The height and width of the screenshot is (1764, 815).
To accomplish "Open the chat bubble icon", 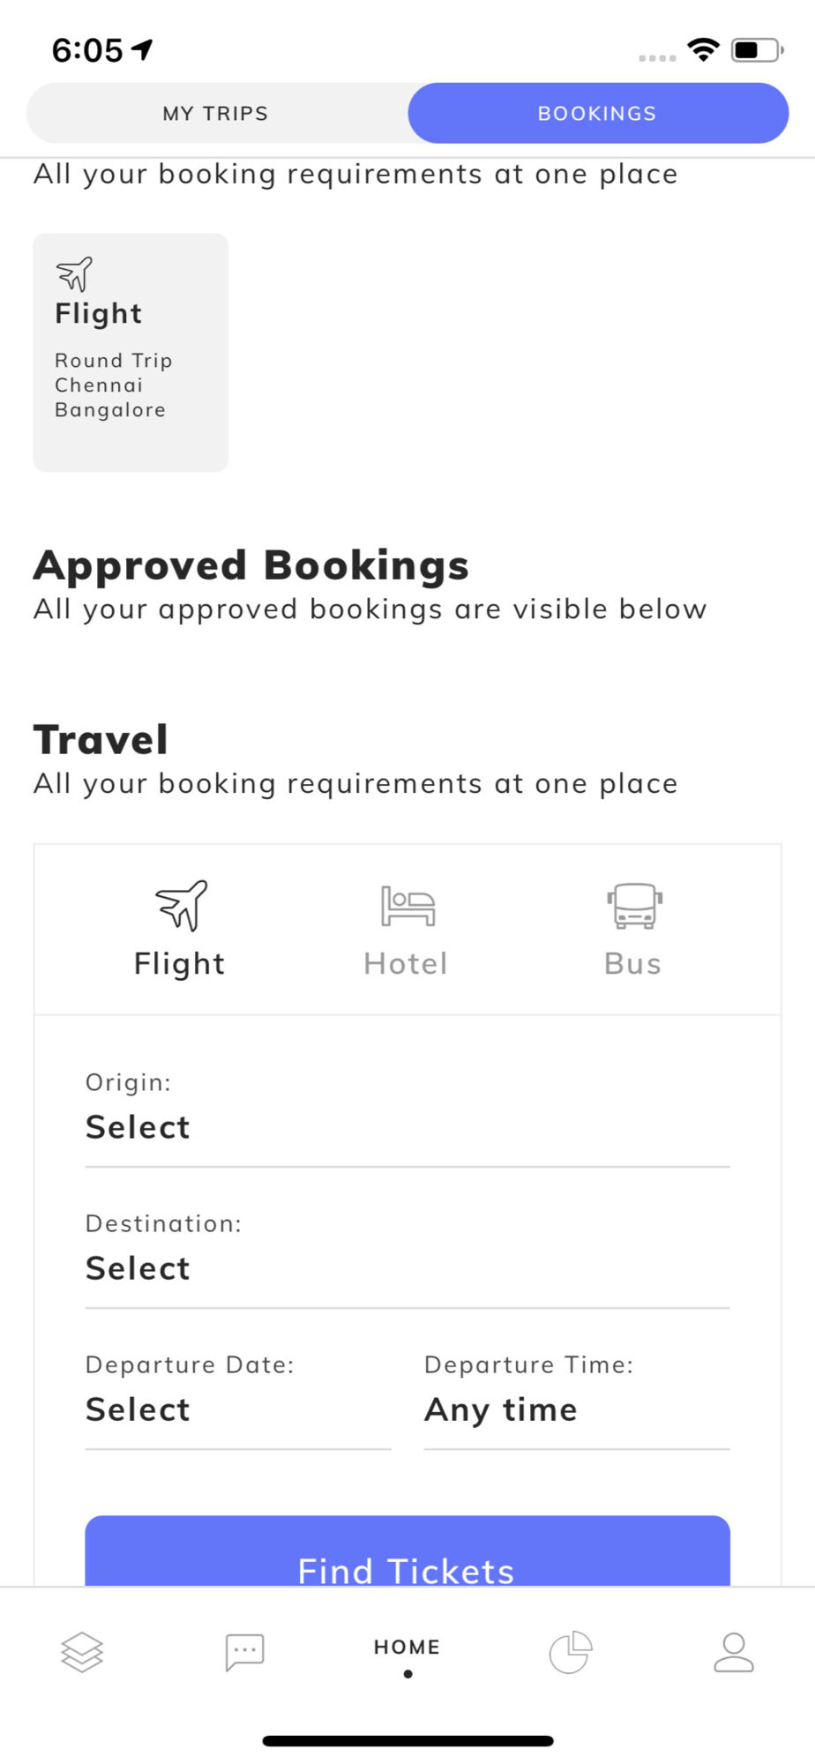I will [x=244, y=1652].
